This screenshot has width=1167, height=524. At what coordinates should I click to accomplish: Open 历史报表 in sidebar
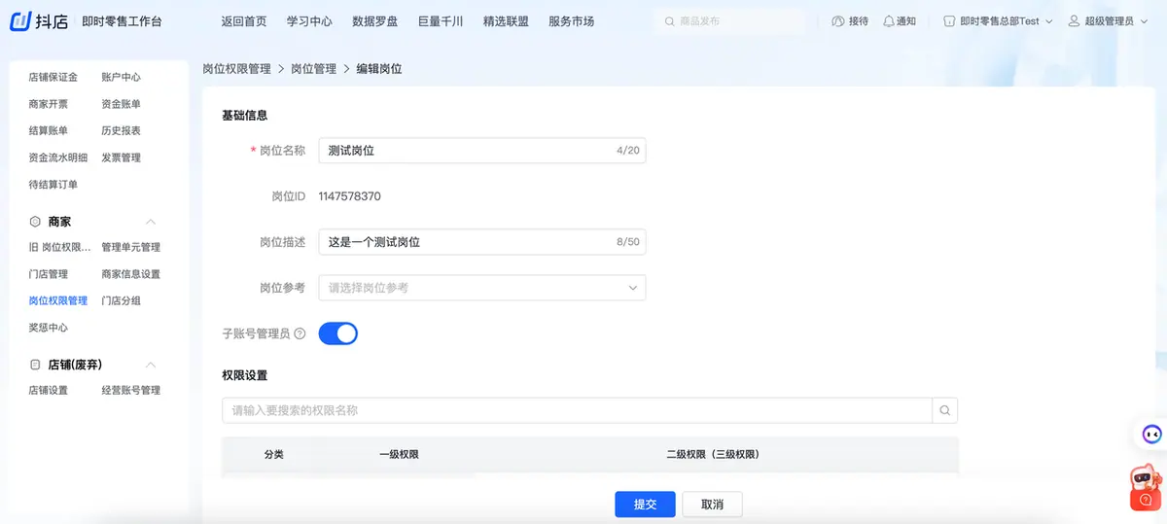pos(121,130)
